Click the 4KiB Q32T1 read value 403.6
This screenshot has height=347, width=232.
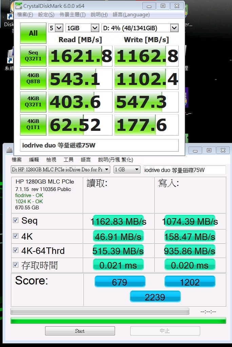80,102
